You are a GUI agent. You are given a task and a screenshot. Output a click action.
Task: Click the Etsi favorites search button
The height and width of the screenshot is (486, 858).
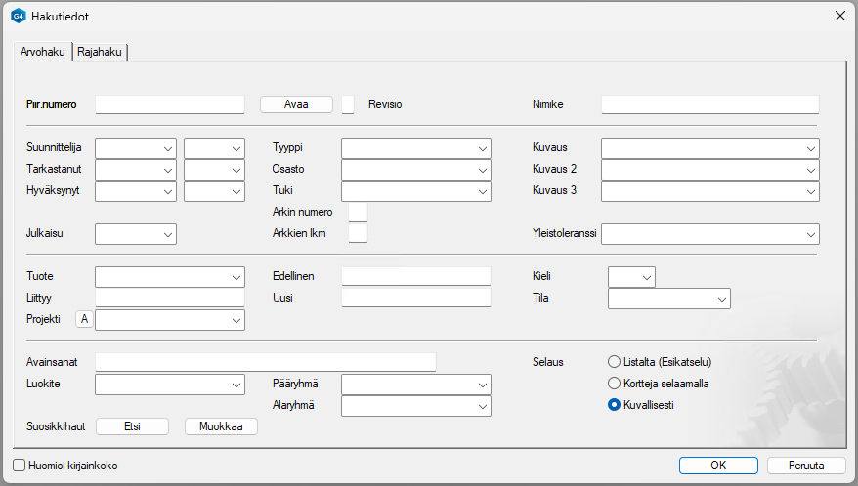tap(133, 426)
